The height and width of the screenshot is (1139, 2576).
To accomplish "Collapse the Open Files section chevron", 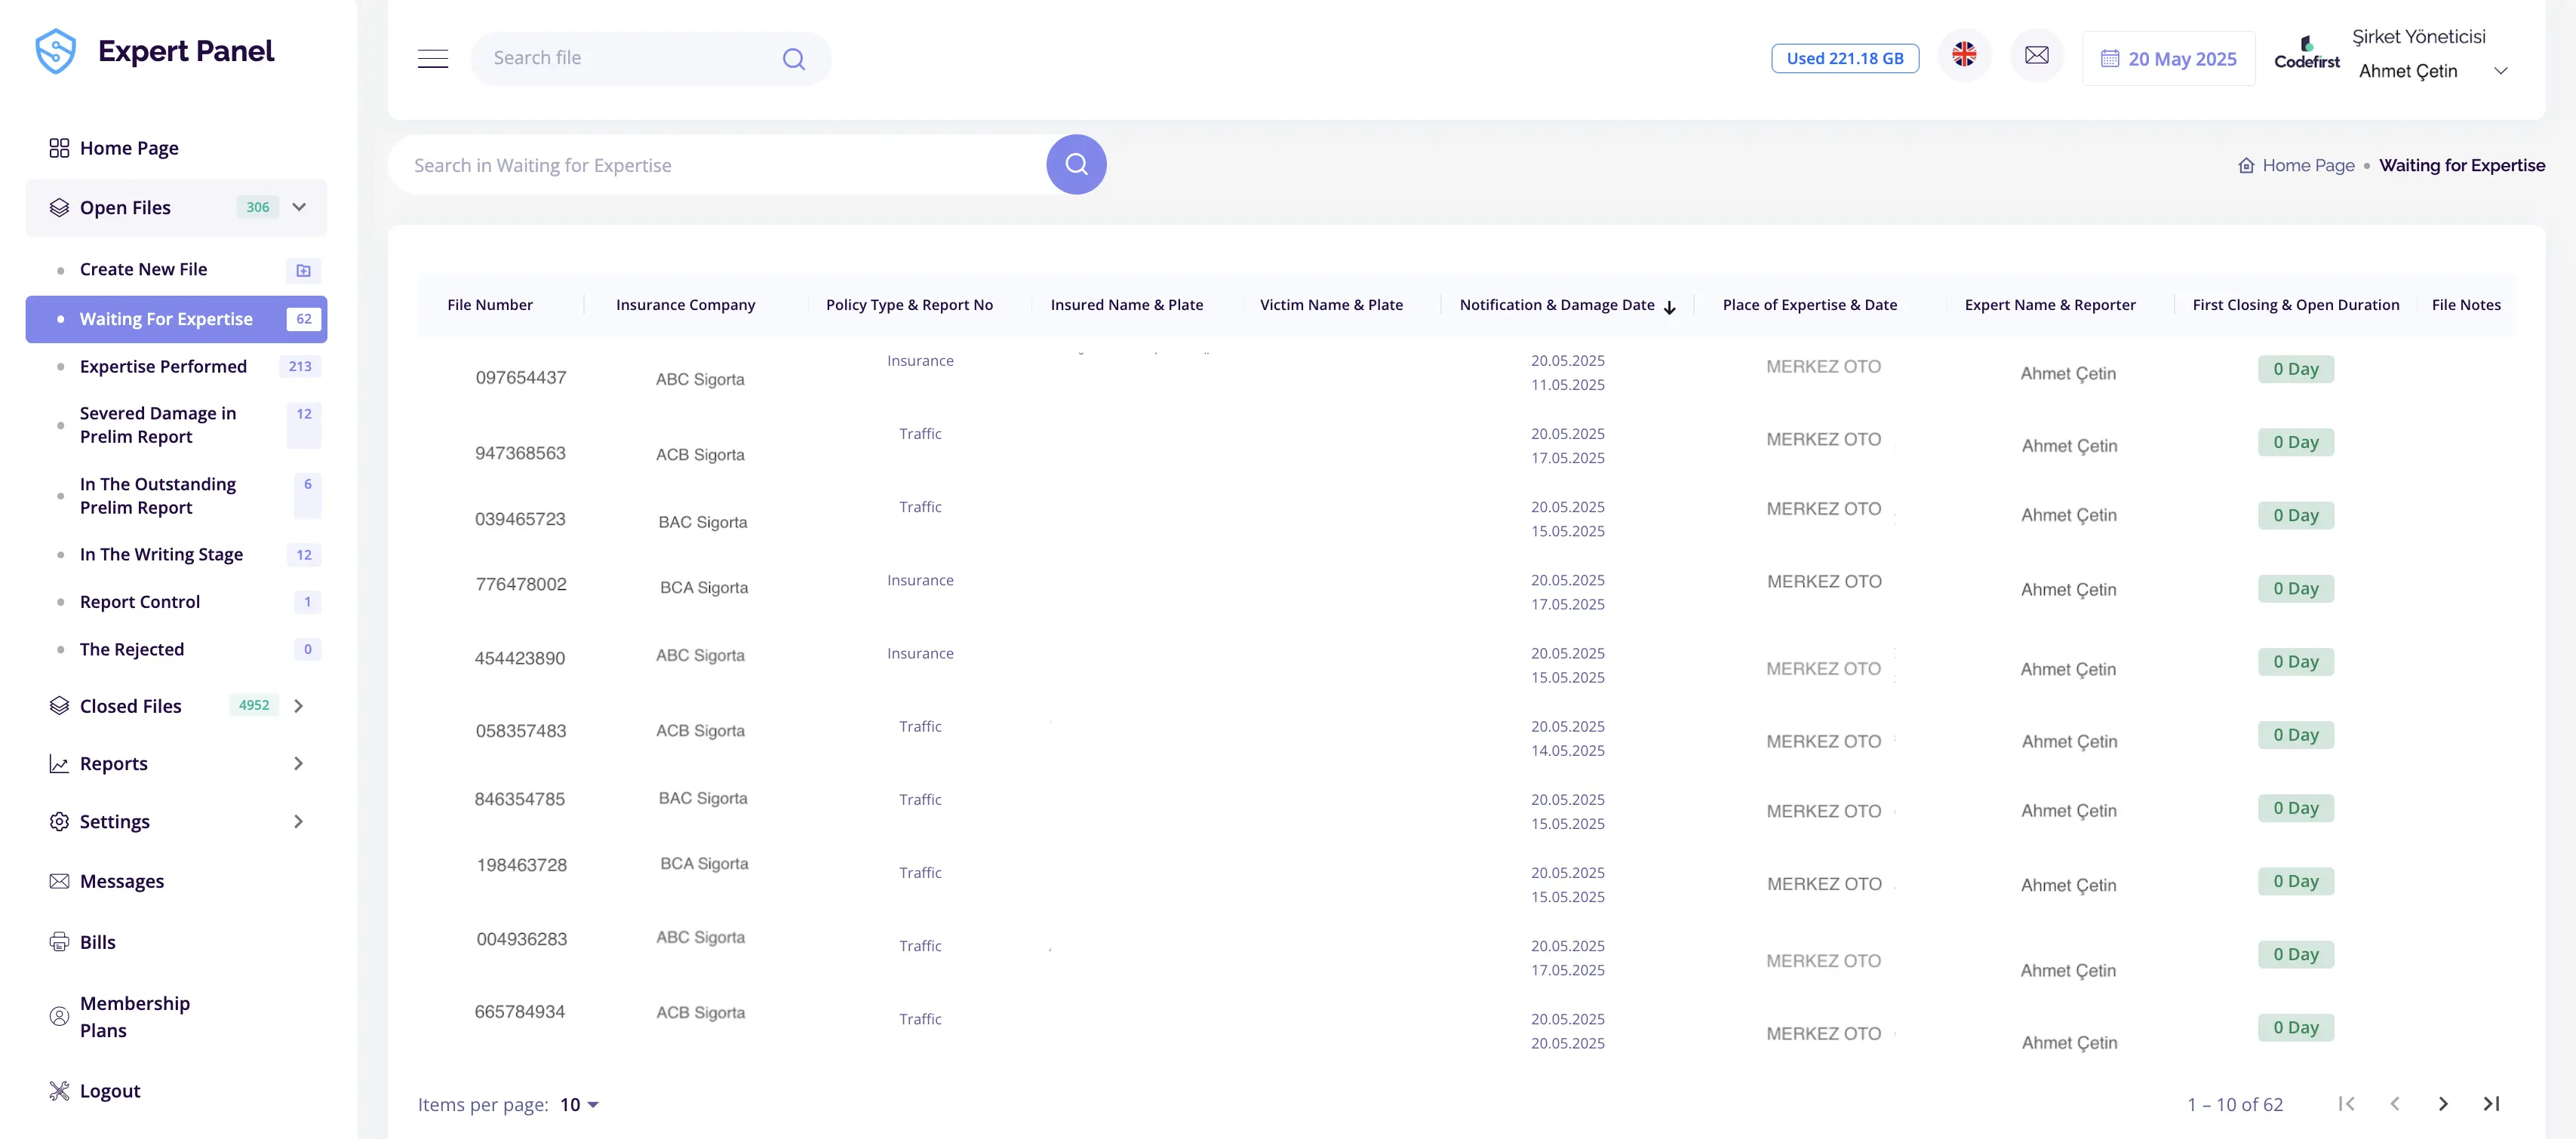I will pos(299,207).
